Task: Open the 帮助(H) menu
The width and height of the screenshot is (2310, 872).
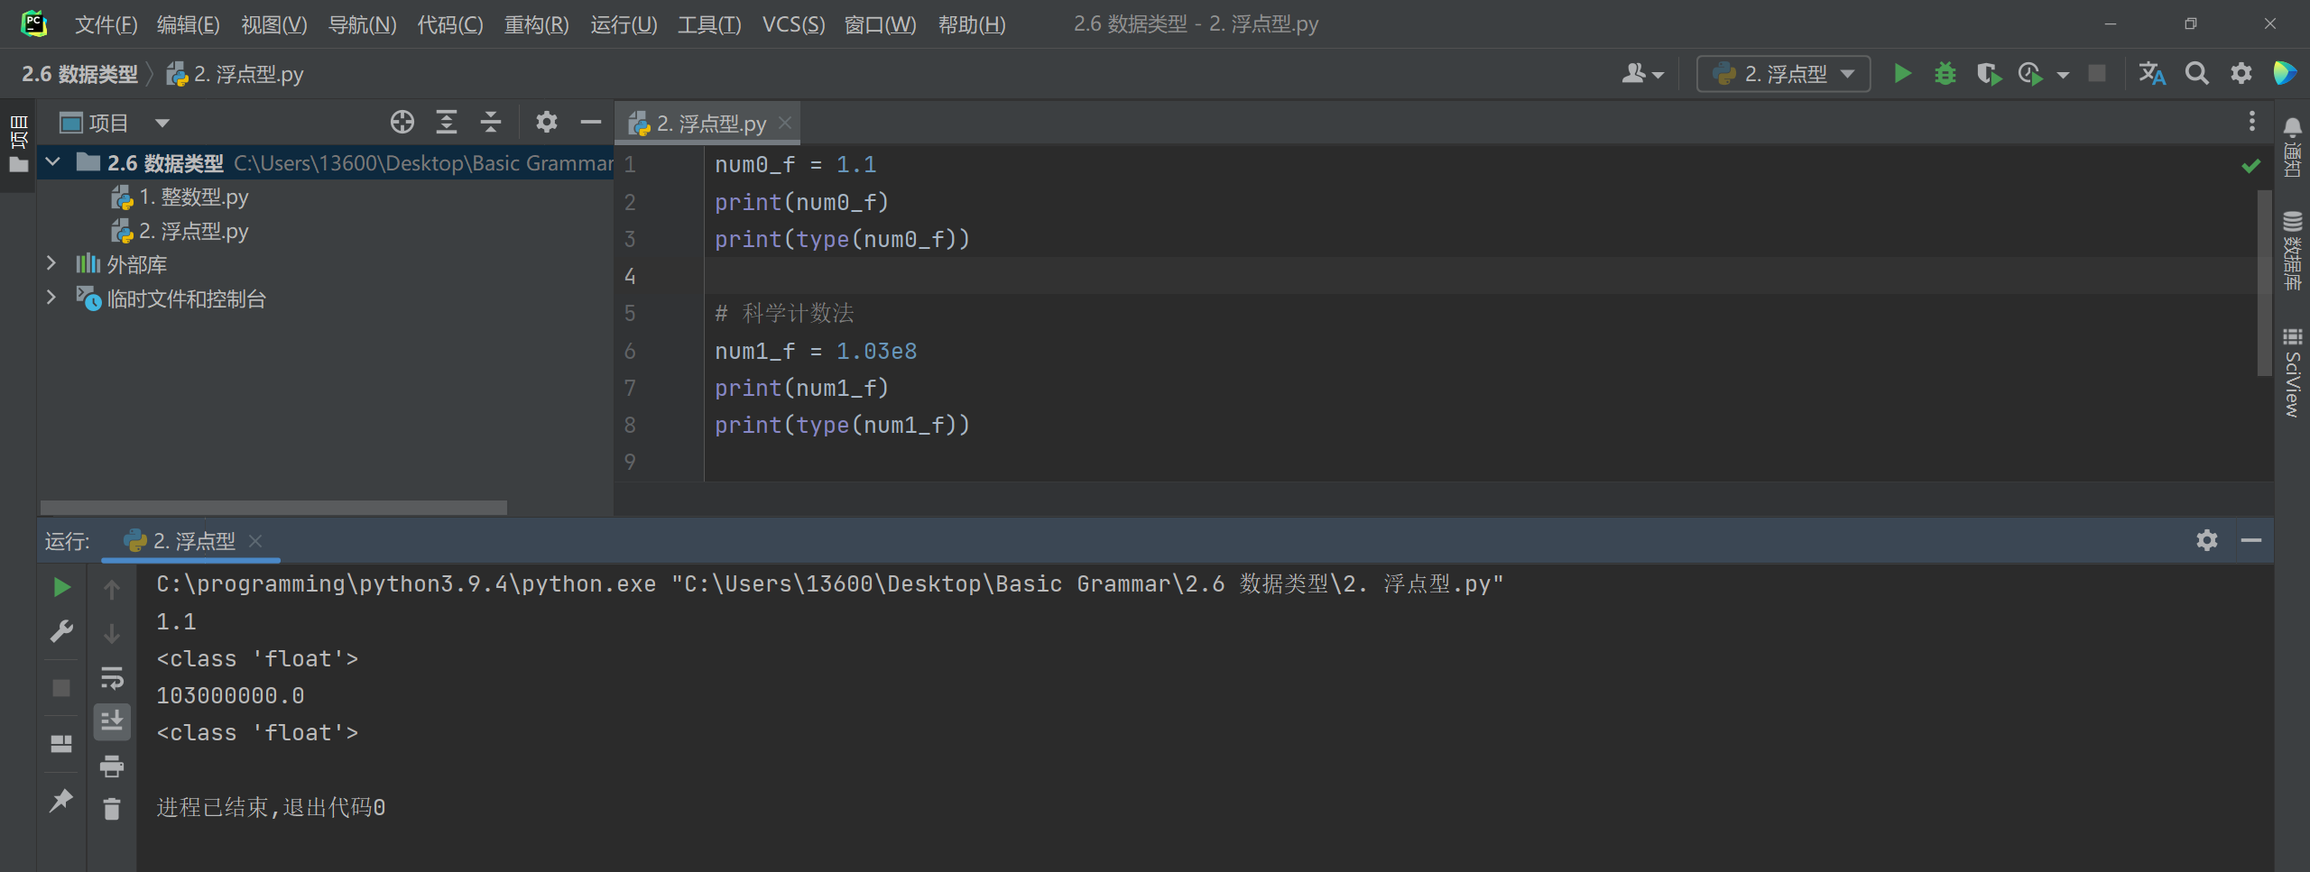Action: tap(972, 24)
